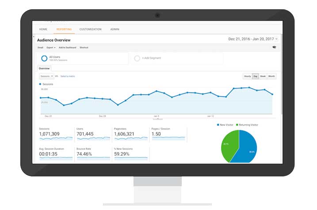This screenshot has height=210, width=317.
Task: Click the Sessions legend dot
Action: [x=40, y=84]
